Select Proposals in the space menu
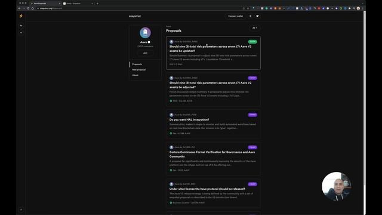The height and width of the screenshot is (215, 382). [137, 64]
